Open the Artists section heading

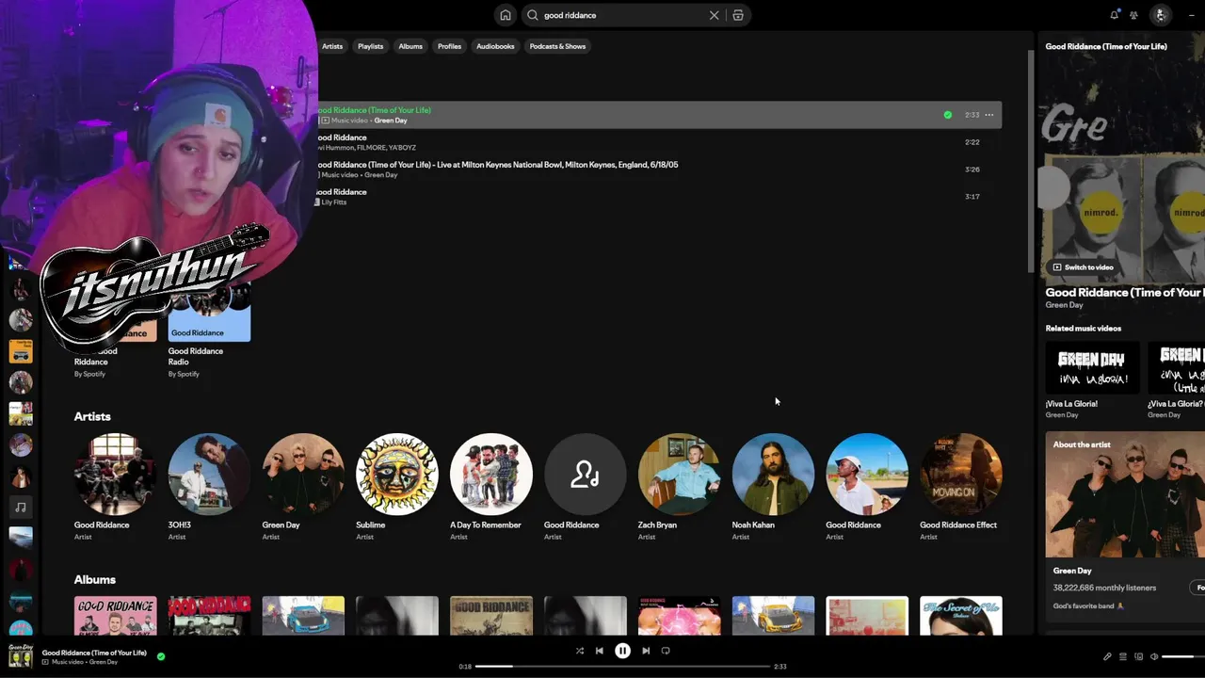[x=92, y=416]
